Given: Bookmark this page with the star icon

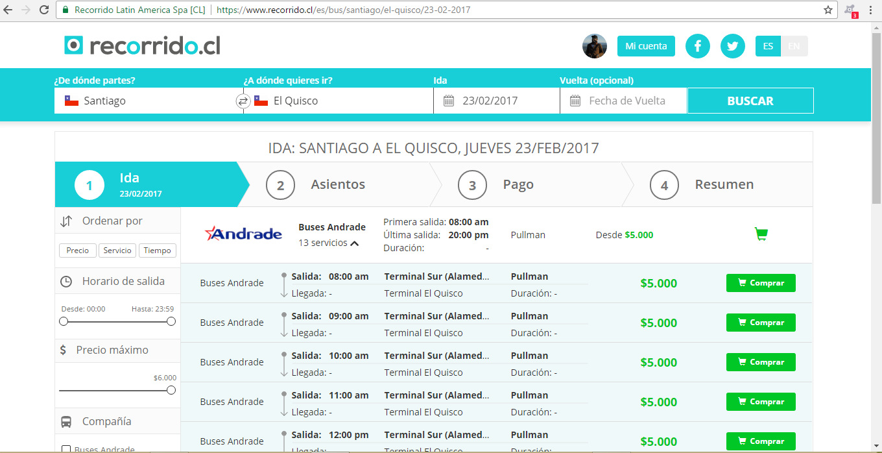Looking at the screenshot, I should point(828,10).
